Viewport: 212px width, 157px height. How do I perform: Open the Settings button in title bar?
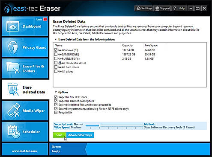[143, 9]
